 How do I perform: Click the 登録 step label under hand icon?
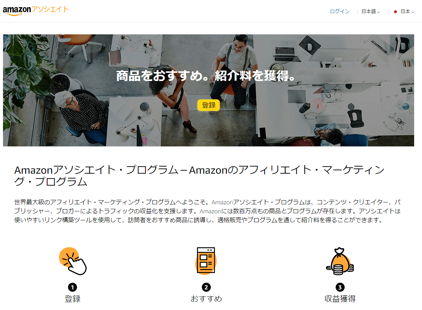[x=73, y=299]
